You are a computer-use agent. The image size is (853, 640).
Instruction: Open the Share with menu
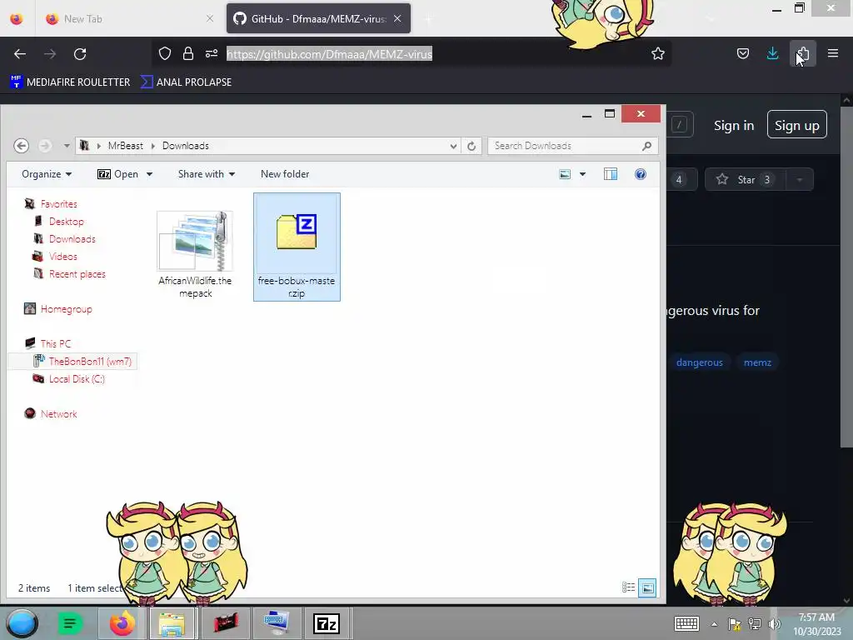point(207,174)
